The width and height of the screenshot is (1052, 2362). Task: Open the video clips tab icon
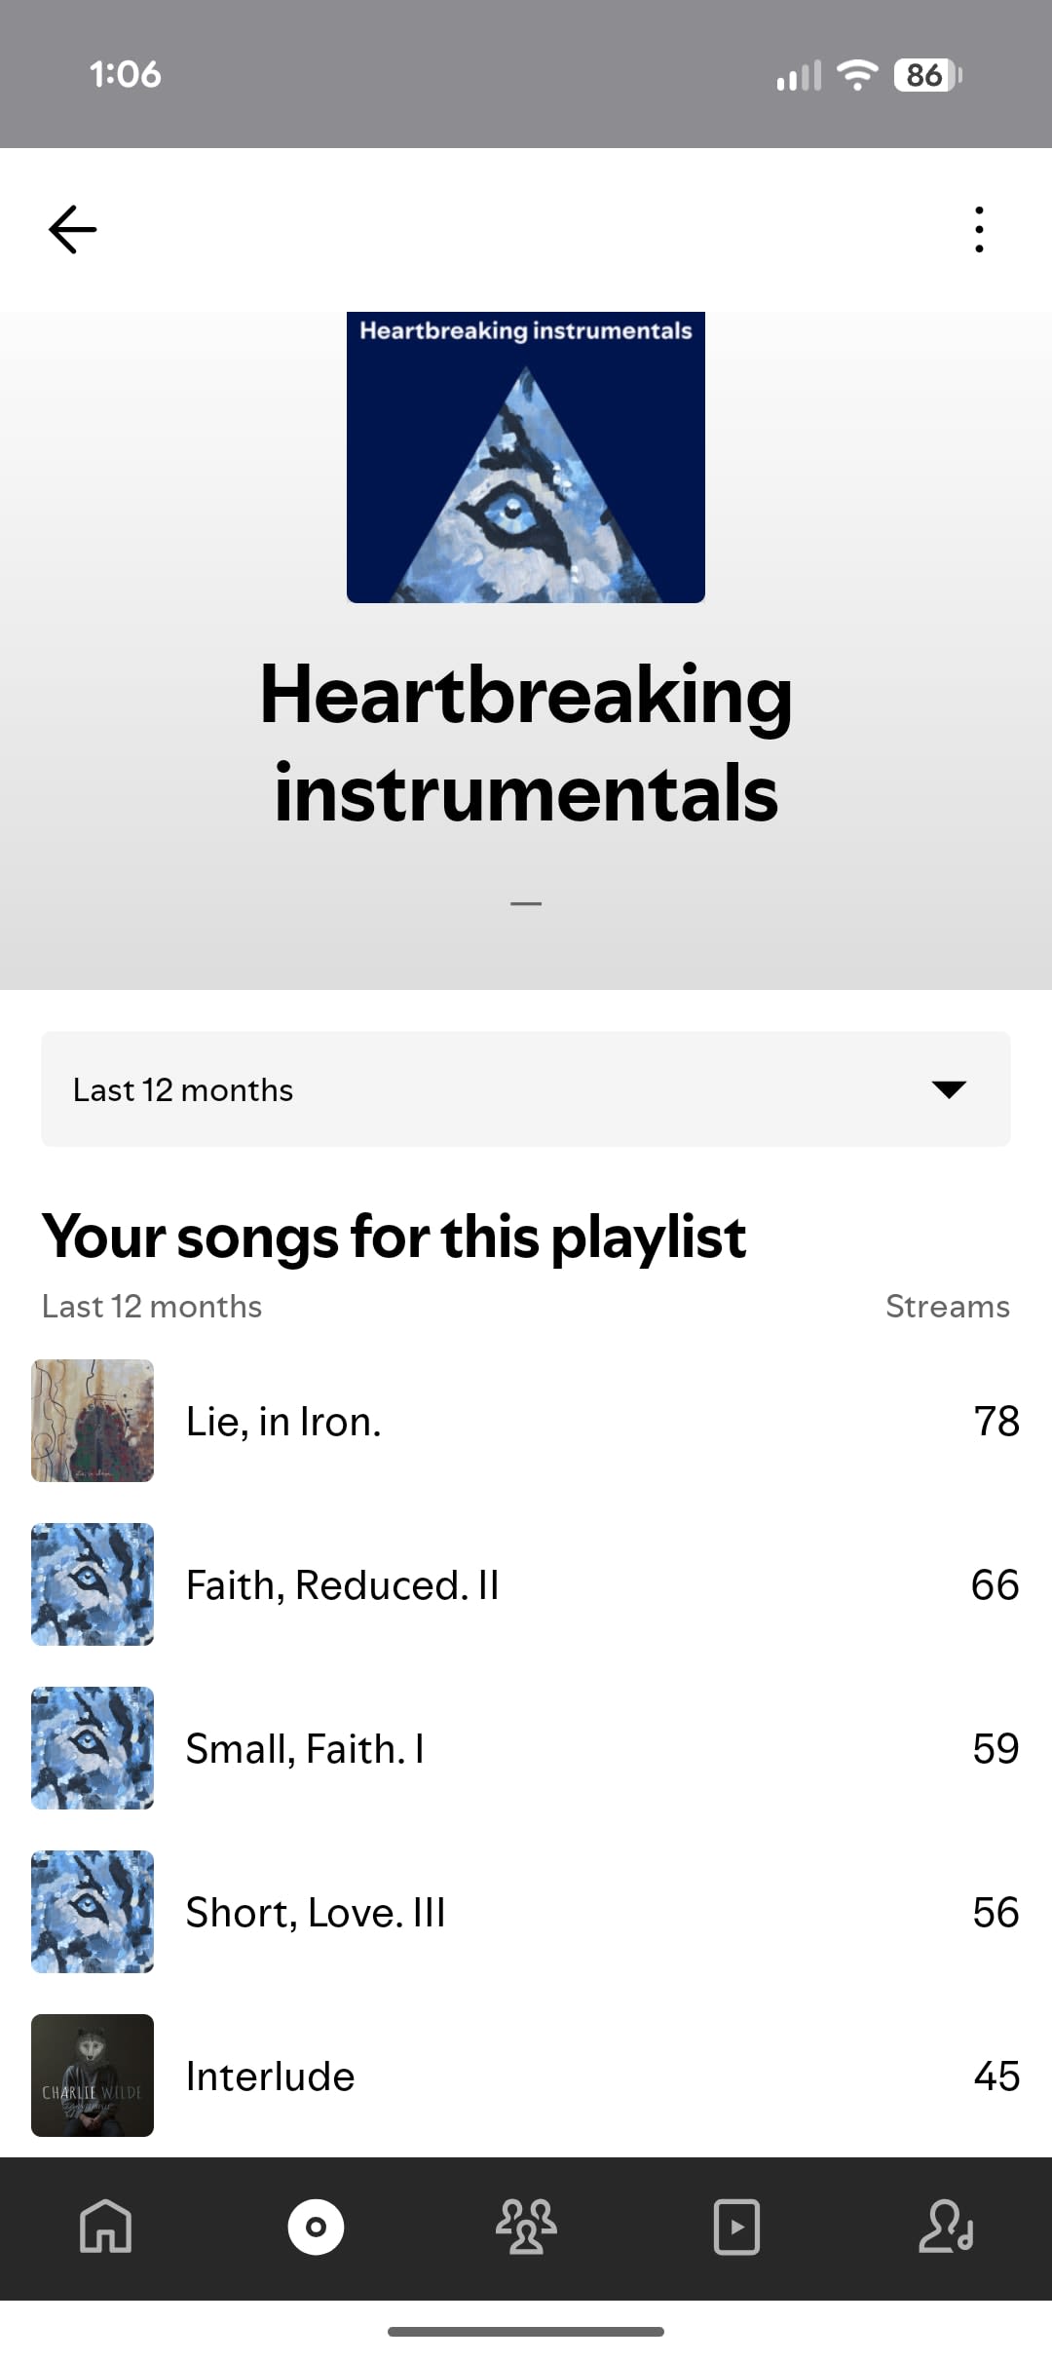tap(736, 2227)
